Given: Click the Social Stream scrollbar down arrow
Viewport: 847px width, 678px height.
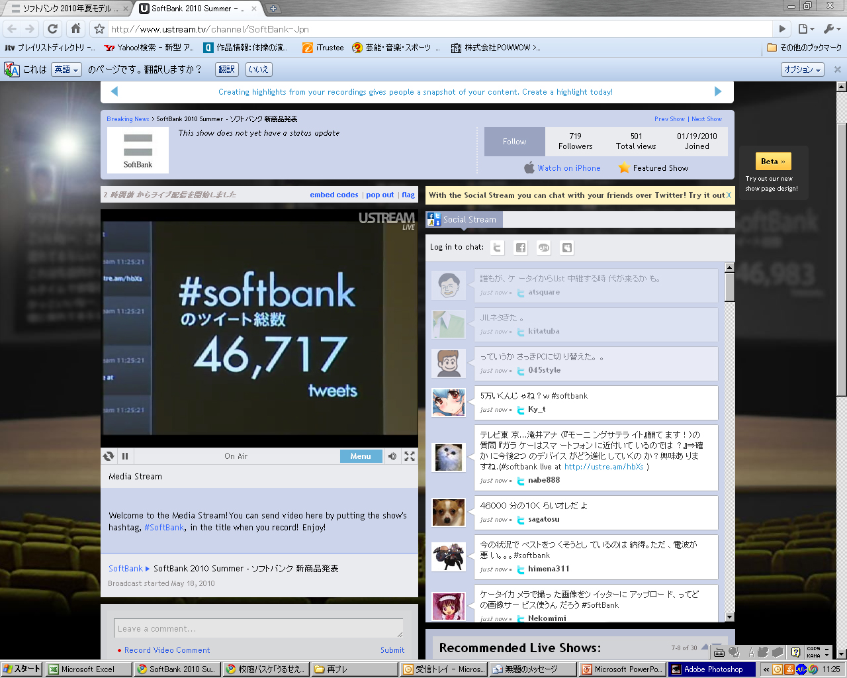Looking at the screenshot, I should pyautogui.click(x=730, y=617).
